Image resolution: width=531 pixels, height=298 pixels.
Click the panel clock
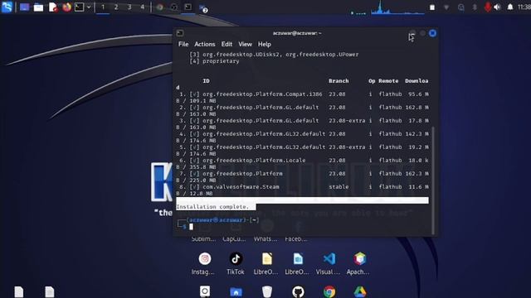click(x=524, y=7)
